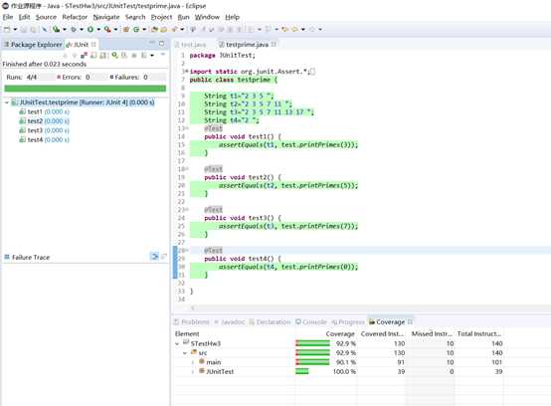Toggle Show Failures Only in JUnit view
551x406 pixels.
(x=84, y=56)
